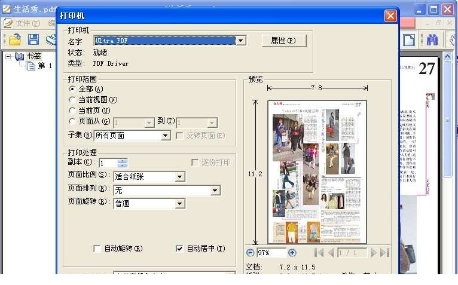Image resolution: width=458 pixels, height=285 pixels.
Task: Go to next preview page
Action: click(374, 253)
